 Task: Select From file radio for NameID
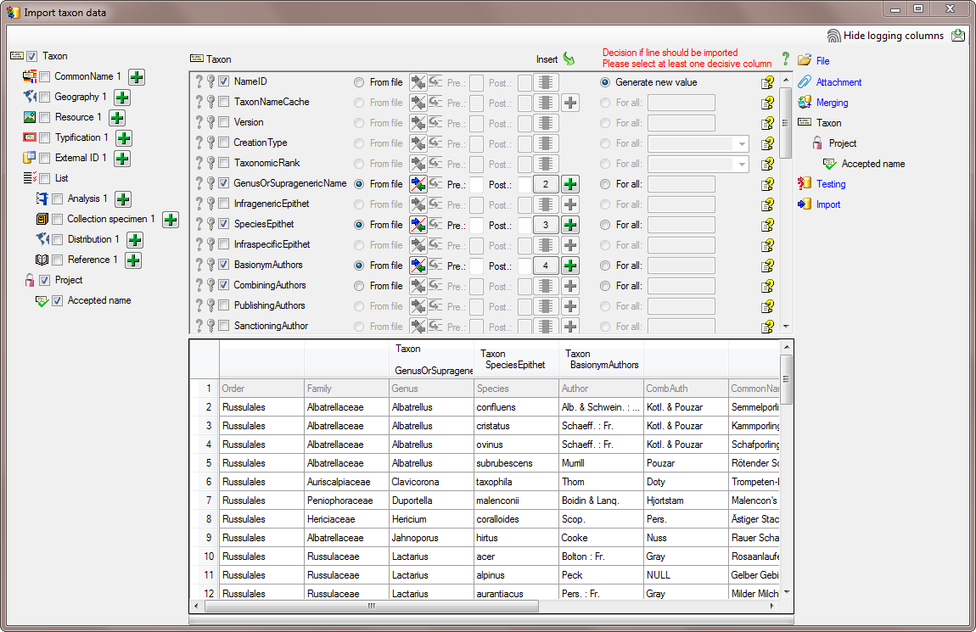[x=359, y=82]
